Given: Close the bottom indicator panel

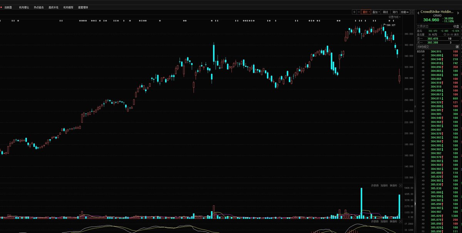Looking at the screenshot, I should (400, 221).
